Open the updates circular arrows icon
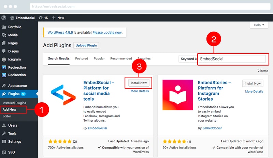This screenshot has width=273, height=158. (x=41, y=18)
